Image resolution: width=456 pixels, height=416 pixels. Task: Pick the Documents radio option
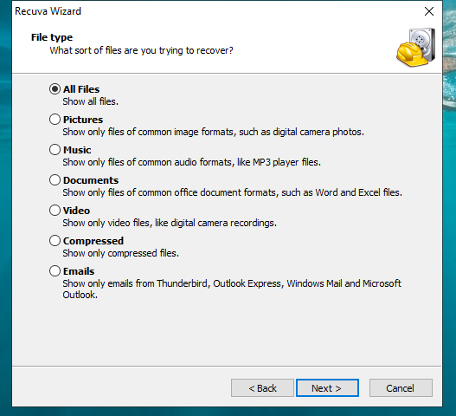pyautogui.click(x=55, y=180)
